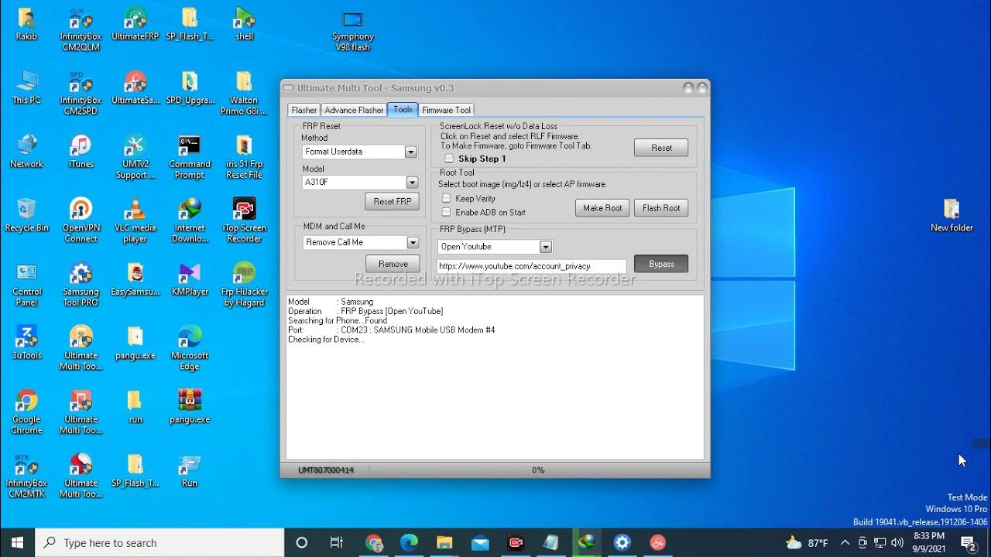The height and width of the screenshot is (557, 991).
Task: Open the Recycle Bin
Action: pos(26,216)
